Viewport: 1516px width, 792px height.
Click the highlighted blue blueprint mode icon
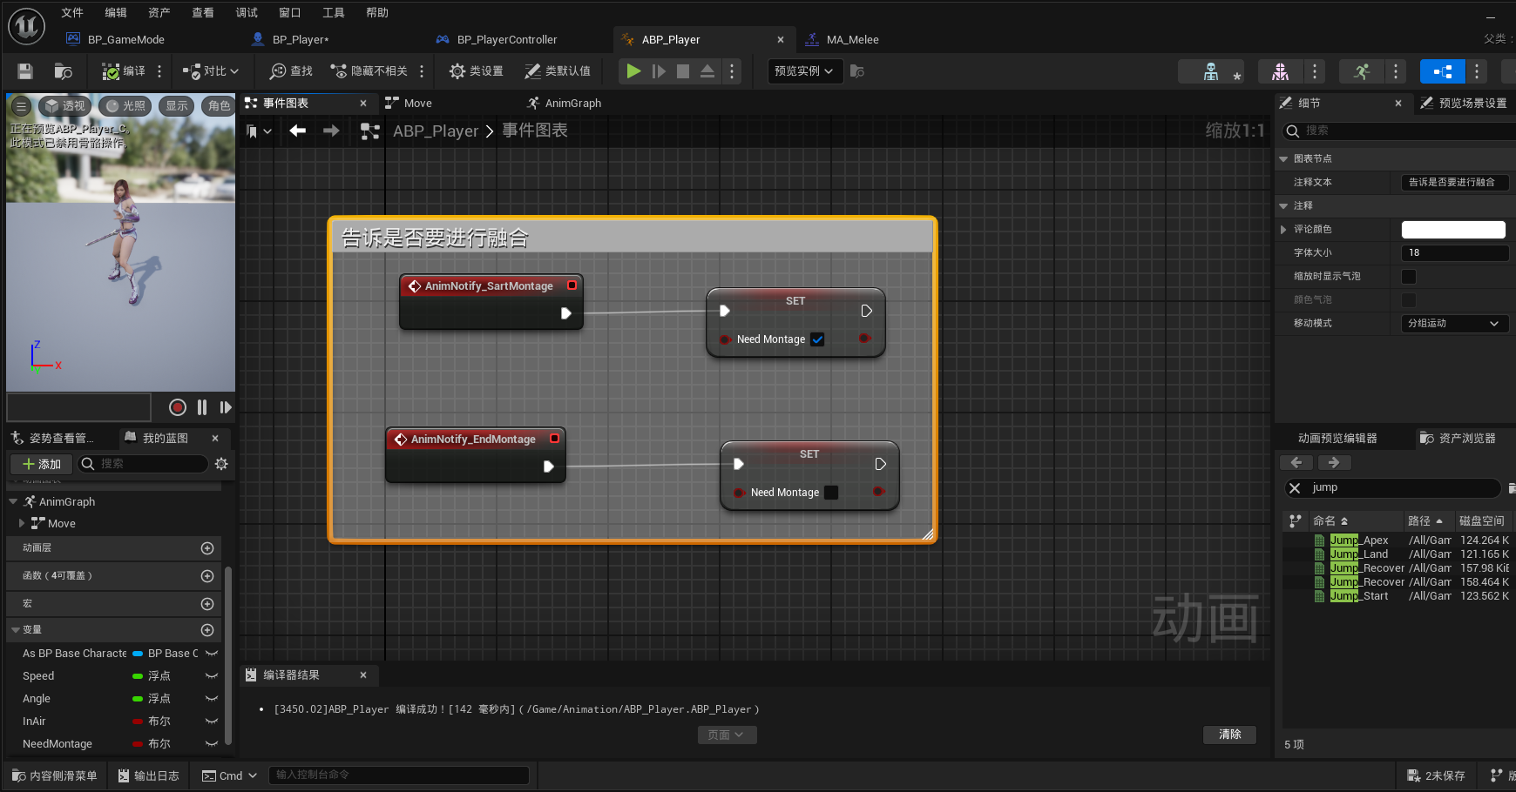pos(1442,71)
